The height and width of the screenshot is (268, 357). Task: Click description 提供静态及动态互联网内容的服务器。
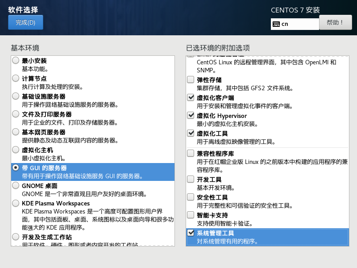pyautogui.click(x=70, y=140)
